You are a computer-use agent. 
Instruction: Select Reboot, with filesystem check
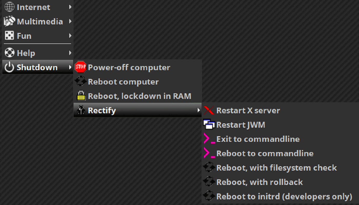(x=276, y=167)
